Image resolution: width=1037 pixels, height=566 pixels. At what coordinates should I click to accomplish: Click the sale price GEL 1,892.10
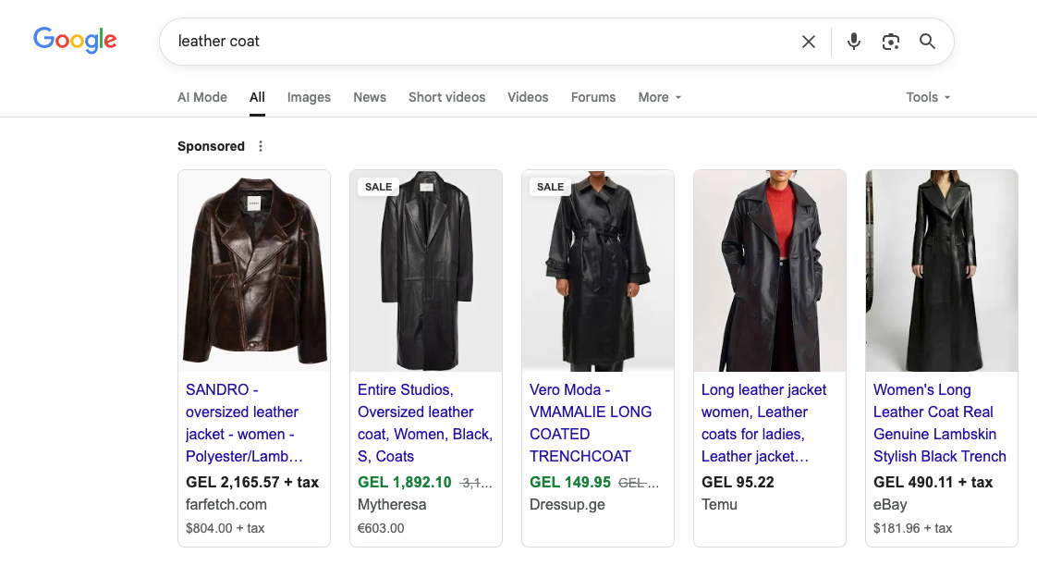[405, 482]
